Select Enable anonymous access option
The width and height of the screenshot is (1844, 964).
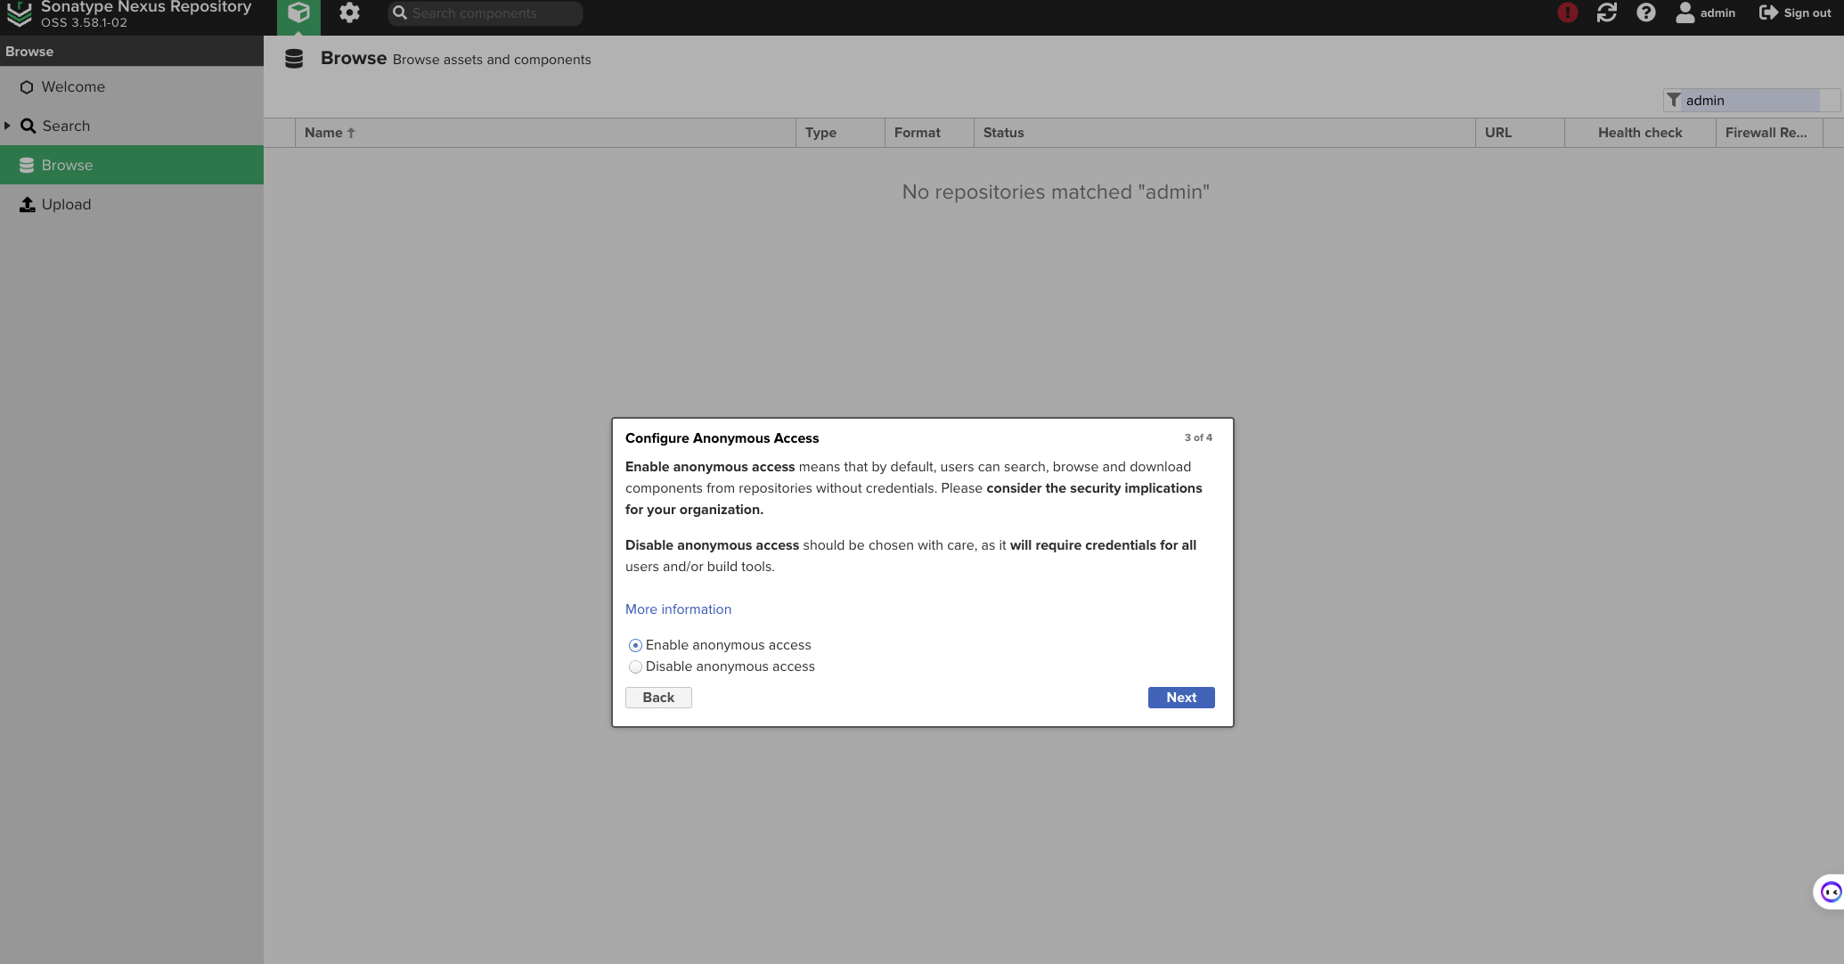(x=635, y=645)
